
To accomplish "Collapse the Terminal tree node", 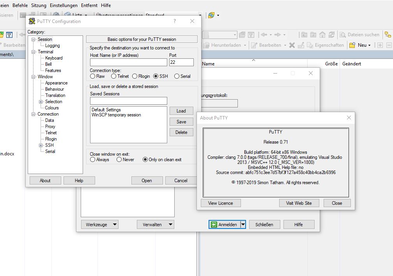I will point(34,52).
